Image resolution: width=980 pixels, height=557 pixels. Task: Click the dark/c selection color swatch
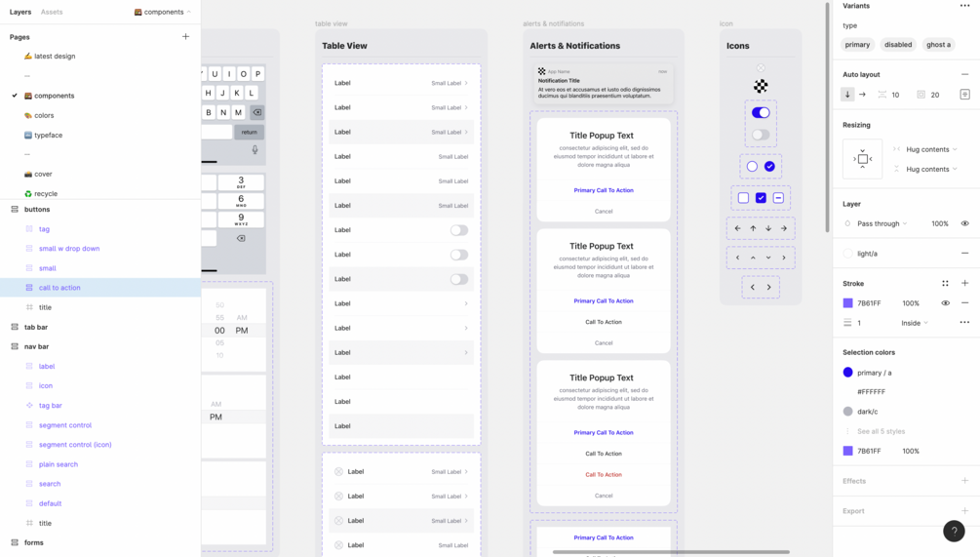[847, 412]
